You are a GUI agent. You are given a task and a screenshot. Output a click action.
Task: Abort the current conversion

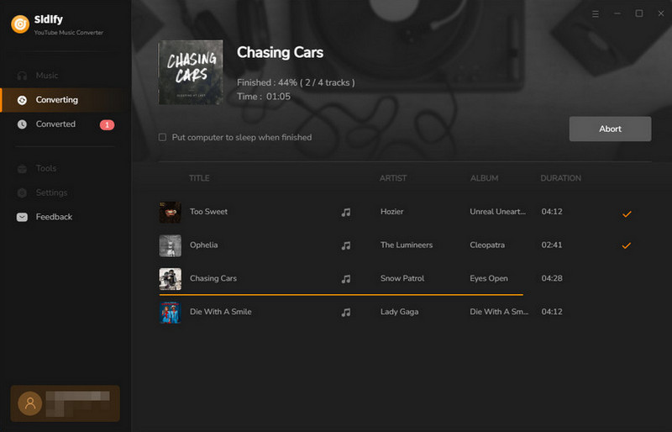pos(610,129)
